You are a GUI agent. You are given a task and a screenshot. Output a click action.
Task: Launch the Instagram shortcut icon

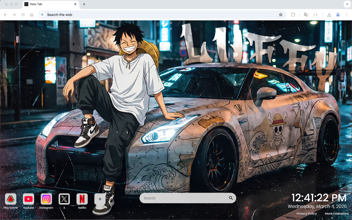point(46,199)
